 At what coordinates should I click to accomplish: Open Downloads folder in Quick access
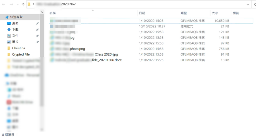point(9,29)
